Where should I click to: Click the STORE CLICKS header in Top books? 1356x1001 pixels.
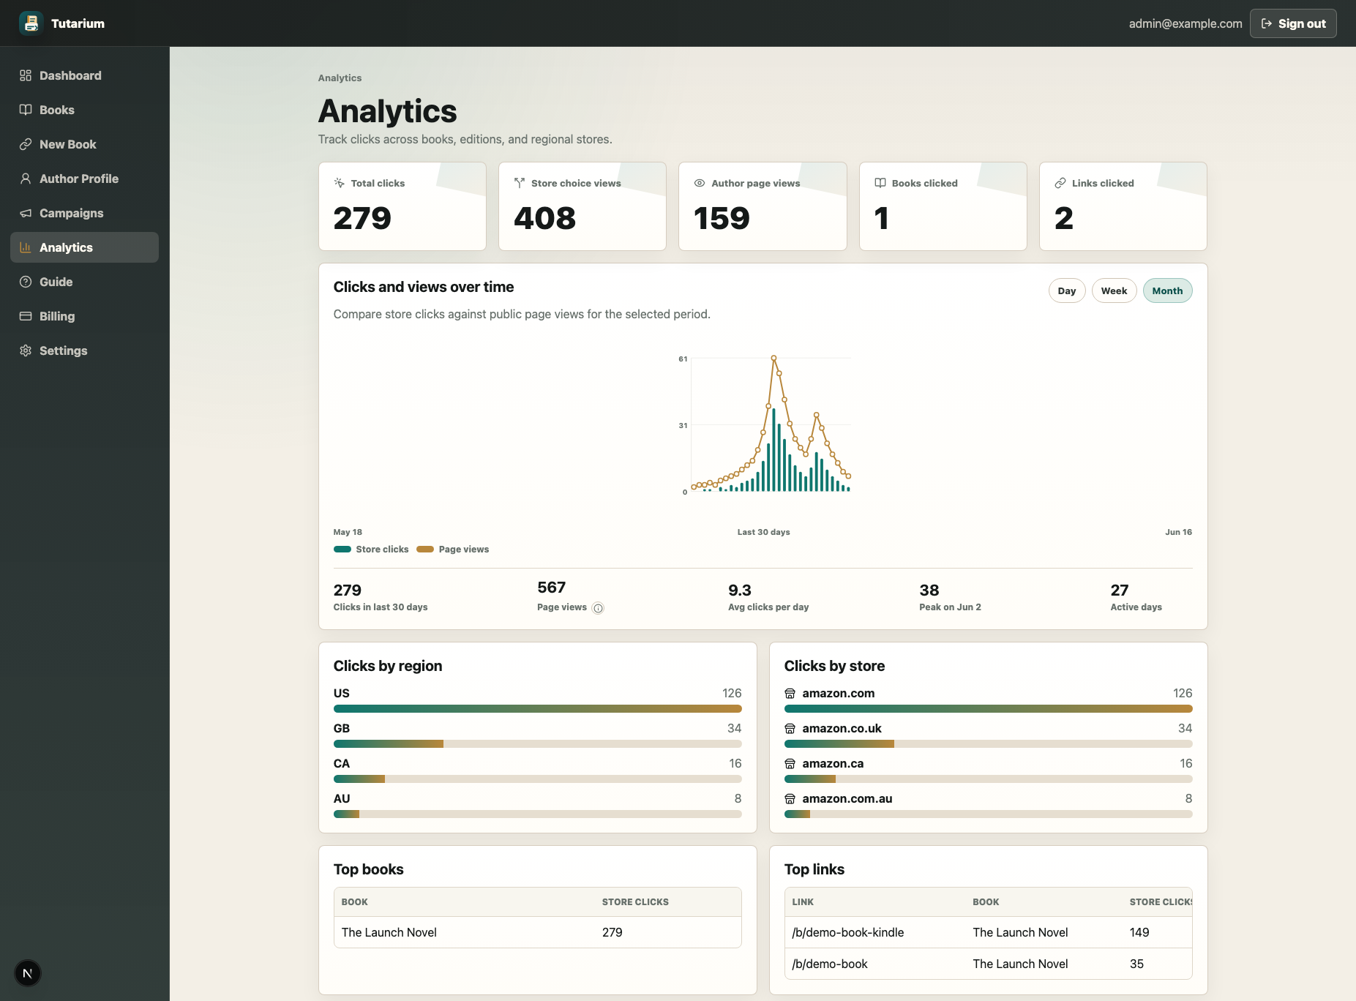635,902
